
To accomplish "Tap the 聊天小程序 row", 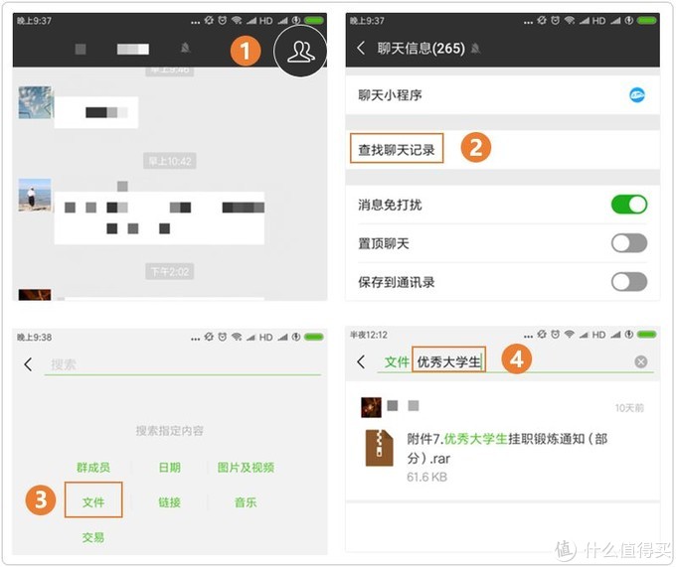I will [x=502, y=95].
